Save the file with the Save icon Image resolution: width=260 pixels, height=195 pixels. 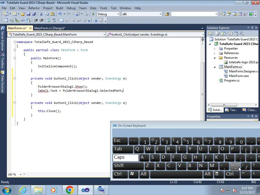coord(28,14)
